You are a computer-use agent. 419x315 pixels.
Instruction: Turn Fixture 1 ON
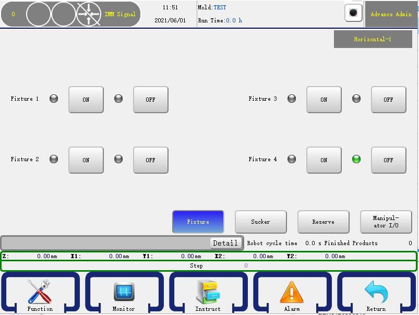86,100
